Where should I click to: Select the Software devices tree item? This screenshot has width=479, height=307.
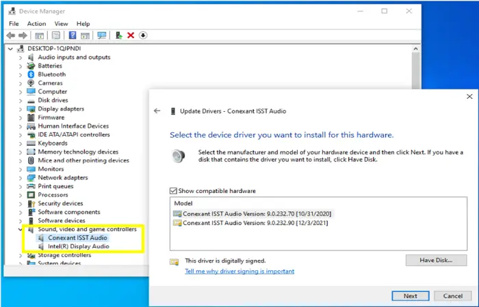[x=62, y=220]
